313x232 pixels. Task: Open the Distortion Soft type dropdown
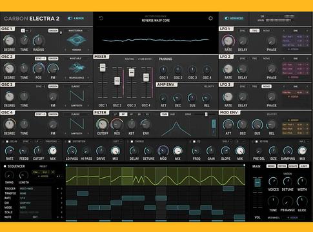[x=117, y=142]
